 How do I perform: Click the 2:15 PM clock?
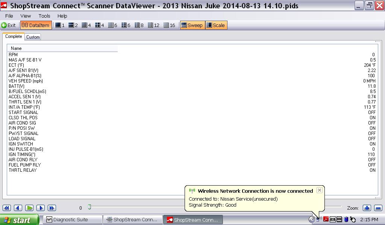[369, 220]
